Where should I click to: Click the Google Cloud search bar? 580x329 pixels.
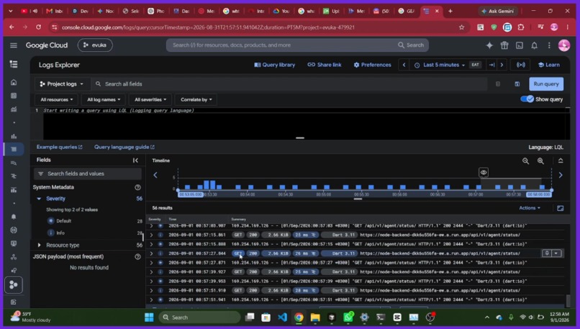pyautogui.click(x=297, y=45)
